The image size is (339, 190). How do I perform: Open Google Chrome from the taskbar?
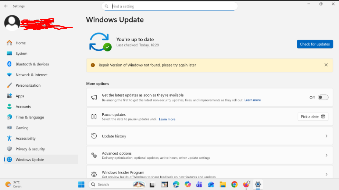coord(234,184)
